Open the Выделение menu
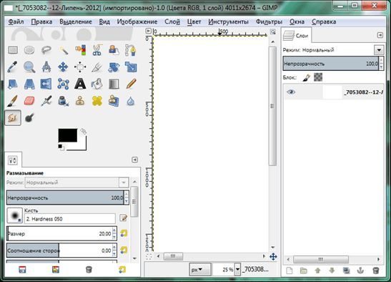391x282 pixels. click(76, 21)
